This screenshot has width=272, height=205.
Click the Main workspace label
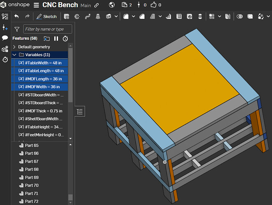86,5
